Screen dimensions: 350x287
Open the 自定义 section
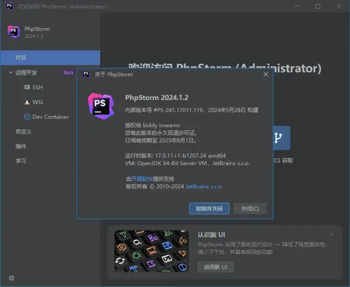(x=24, y=131)
